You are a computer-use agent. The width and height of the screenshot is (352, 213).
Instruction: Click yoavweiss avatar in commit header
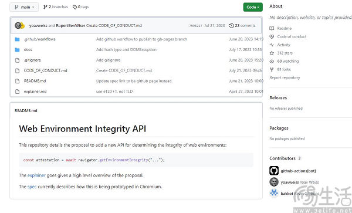click(x=18, y=25)
